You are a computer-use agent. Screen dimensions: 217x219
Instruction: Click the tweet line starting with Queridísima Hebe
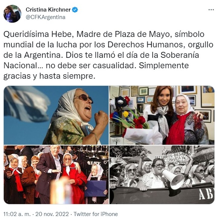tap(104, 34)
